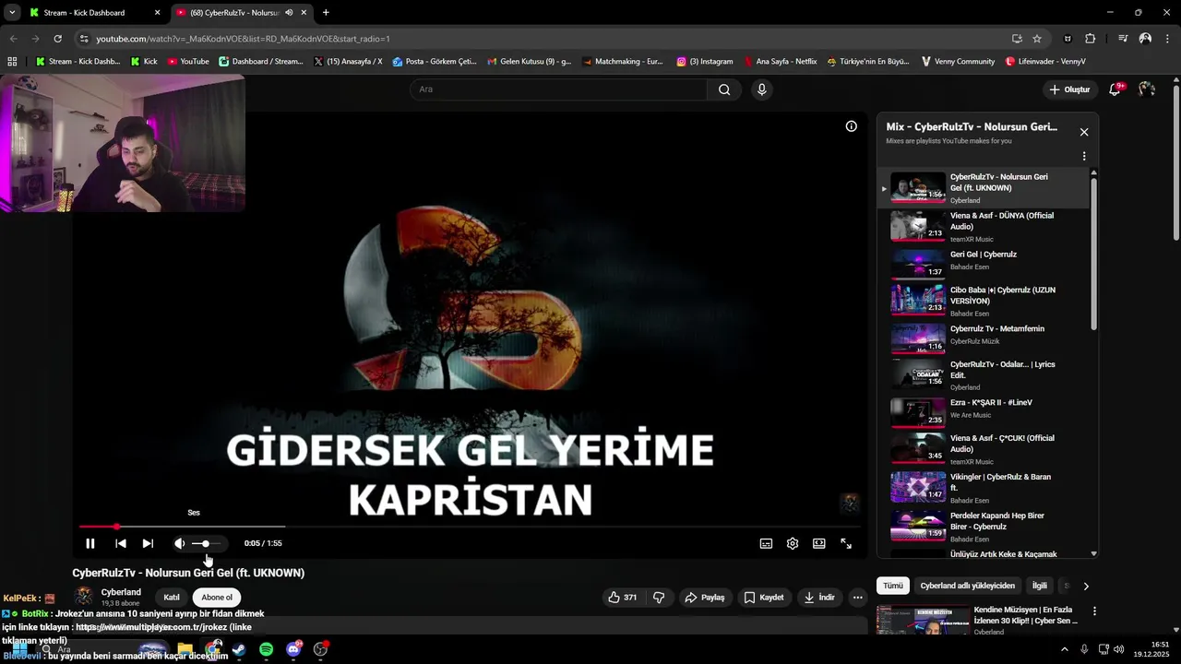Viewport: 1181px width, 664px height.
Task: Select 'Vikingler | CyberRulz & Baran' entry
Action: click(x=984, y=487)
